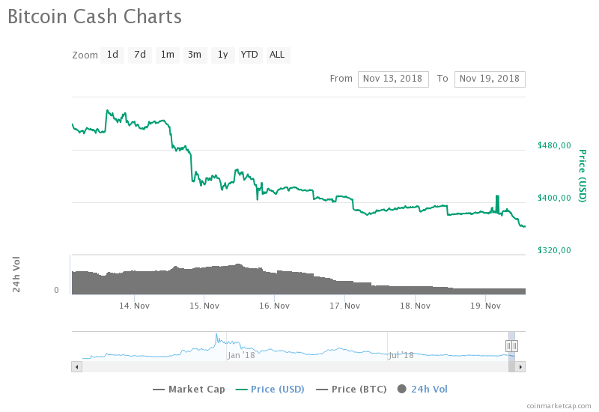
Task: Click the navigator range handle grip
Action: click(512, 345)
